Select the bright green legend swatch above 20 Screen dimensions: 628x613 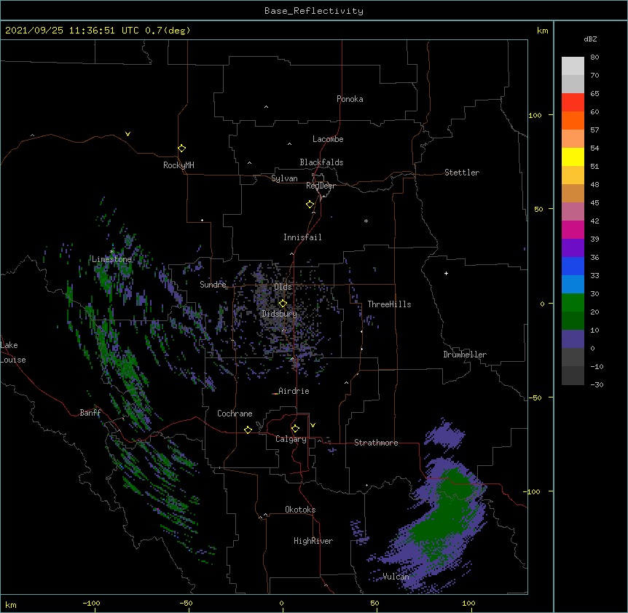click(573, 303)
